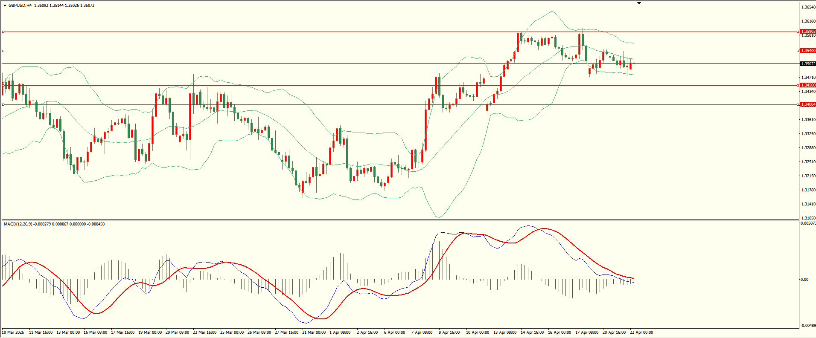Click the 22 Apr 00:00 time label
816x338 pixels.
(641, 332)
